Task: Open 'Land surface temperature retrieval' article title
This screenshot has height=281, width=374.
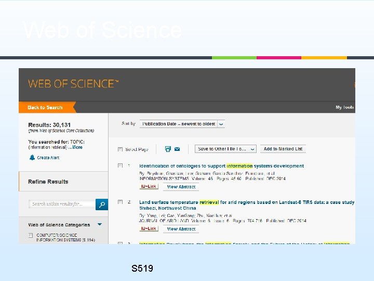Action: coord(247,205)
